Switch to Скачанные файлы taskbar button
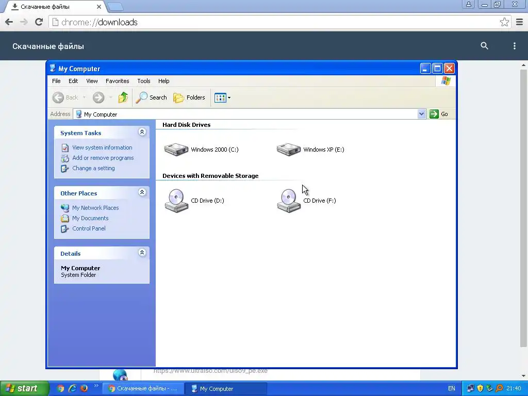This screenshot has width=528, height=396. pyautogui.click(x=143, y=389)
